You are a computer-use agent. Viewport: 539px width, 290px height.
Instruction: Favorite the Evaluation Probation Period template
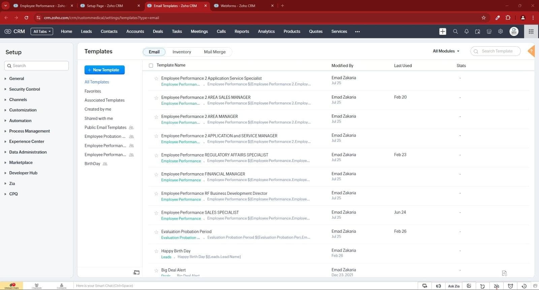tap(156, 232)
